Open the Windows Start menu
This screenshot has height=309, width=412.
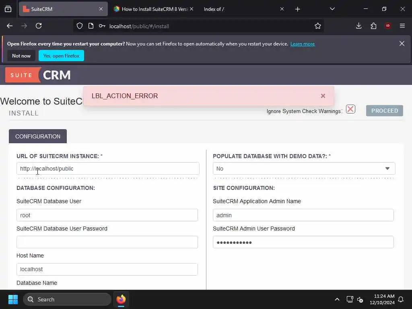tap(13, 299)
